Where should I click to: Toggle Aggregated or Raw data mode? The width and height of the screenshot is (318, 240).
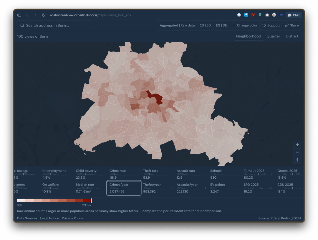177,25
